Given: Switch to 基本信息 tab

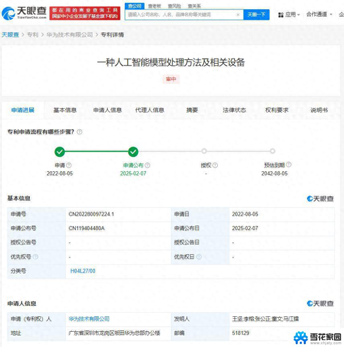Looking at the screenshot, I should tap(65, 110).
